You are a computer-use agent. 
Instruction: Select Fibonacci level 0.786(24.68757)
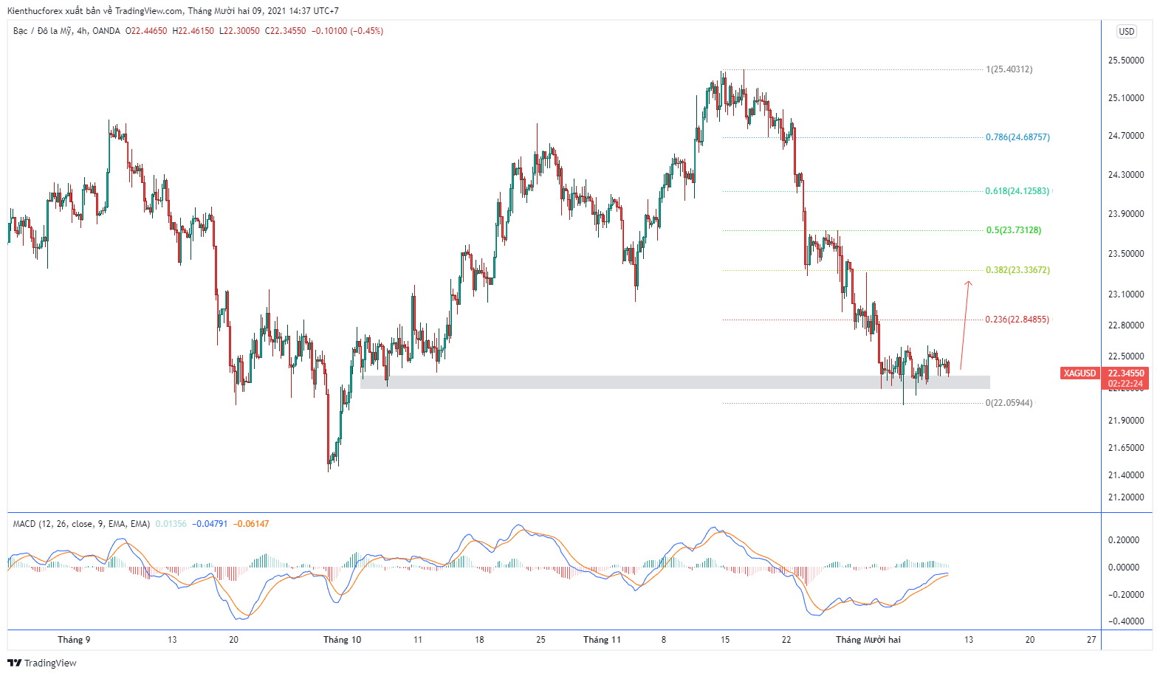coord(1017,137)
